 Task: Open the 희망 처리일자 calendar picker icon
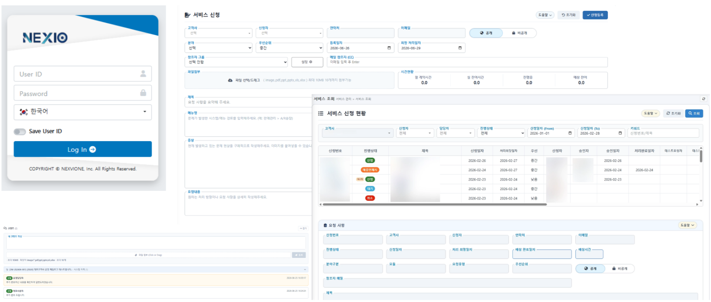(x=460, y=48)
